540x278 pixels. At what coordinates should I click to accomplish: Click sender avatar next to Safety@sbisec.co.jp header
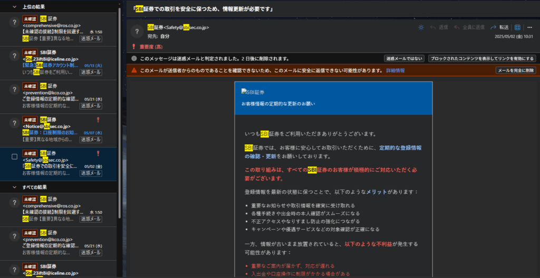[137, 31]
